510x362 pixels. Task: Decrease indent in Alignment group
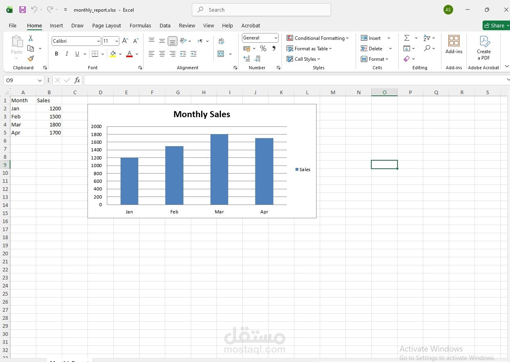pos(183,54)
